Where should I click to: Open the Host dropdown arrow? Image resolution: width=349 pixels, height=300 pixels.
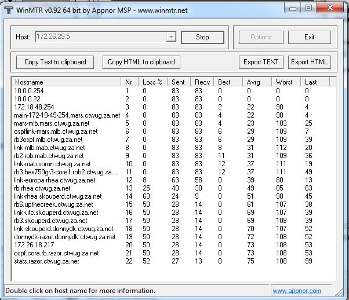coord(171,37)
